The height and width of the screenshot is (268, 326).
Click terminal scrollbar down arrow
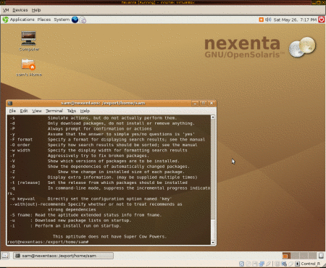213,242
